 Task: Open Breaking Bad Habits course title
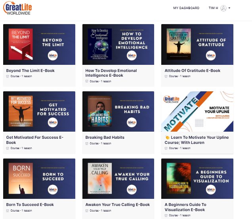coord(105,138)
